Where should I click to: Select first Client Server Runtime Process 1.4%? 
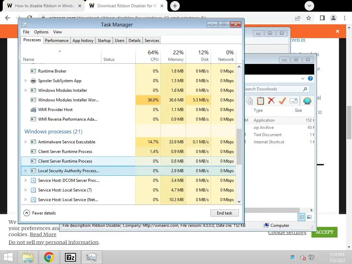coord(129,152)
